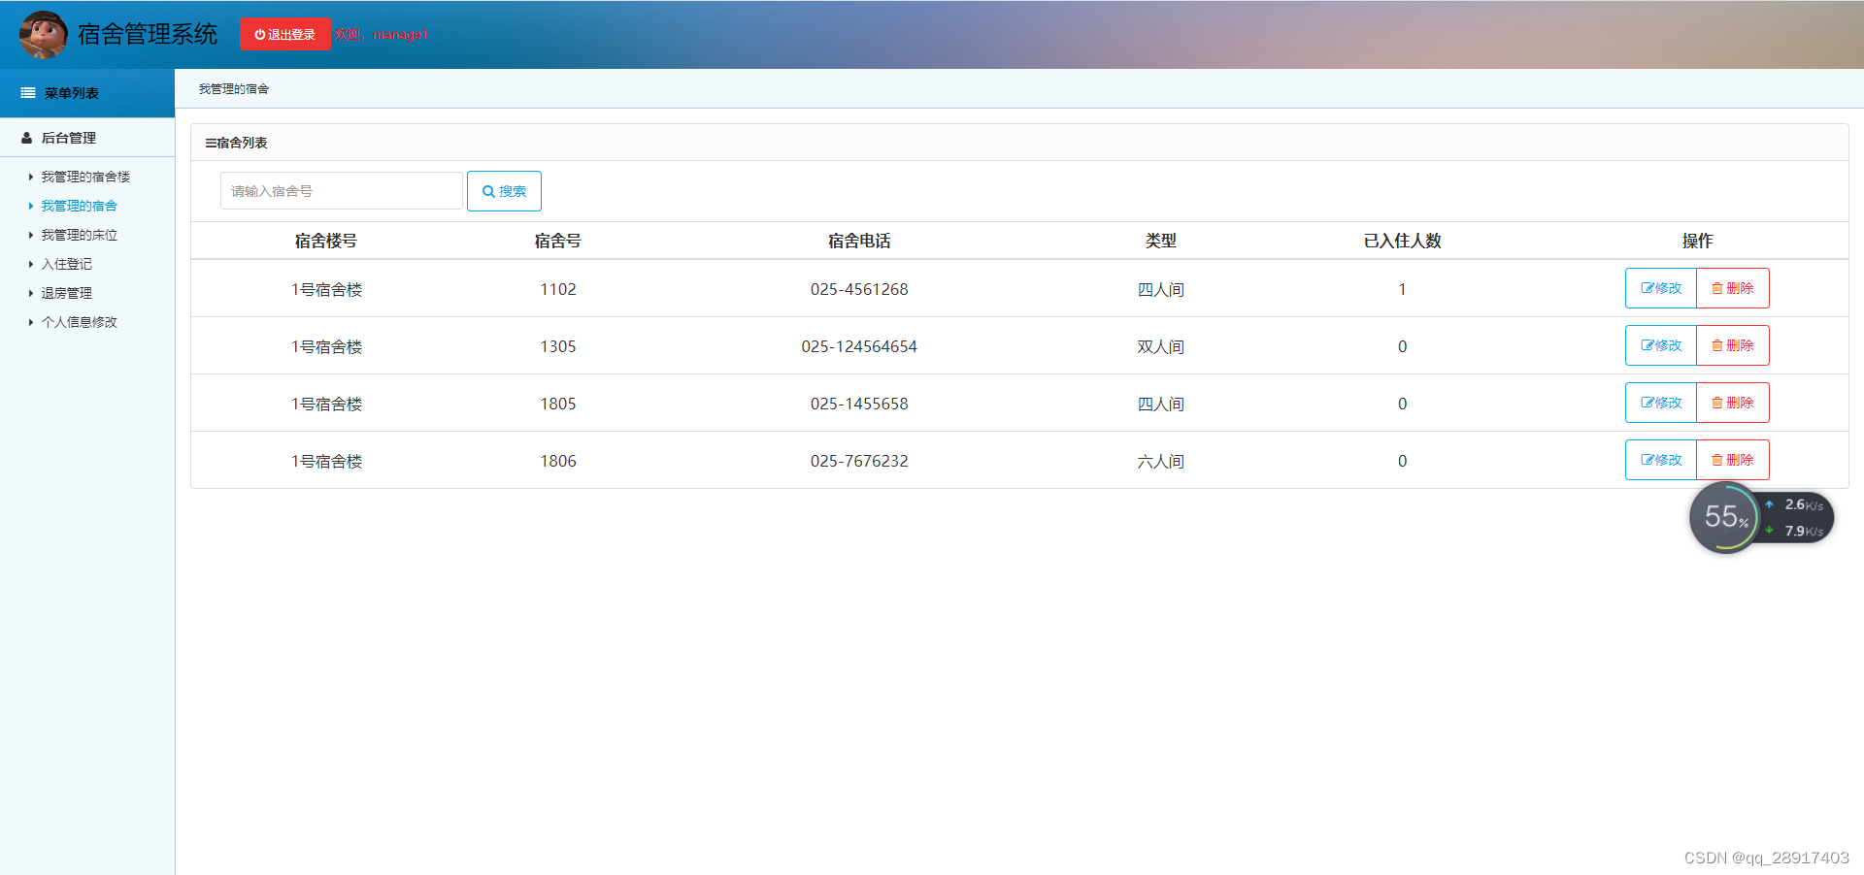This screenshot has height=875, width=1864.
Task: Click dormitory number 1102 cell
Action: [558, 289]
